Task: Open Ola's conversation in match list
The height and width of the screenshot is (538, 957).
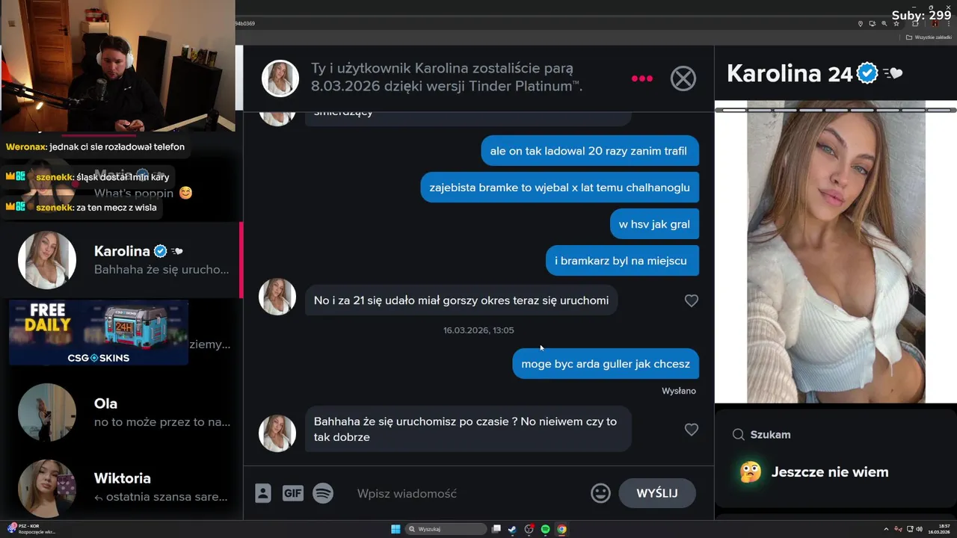Action: pyautogui.click(x=121, y=412)
